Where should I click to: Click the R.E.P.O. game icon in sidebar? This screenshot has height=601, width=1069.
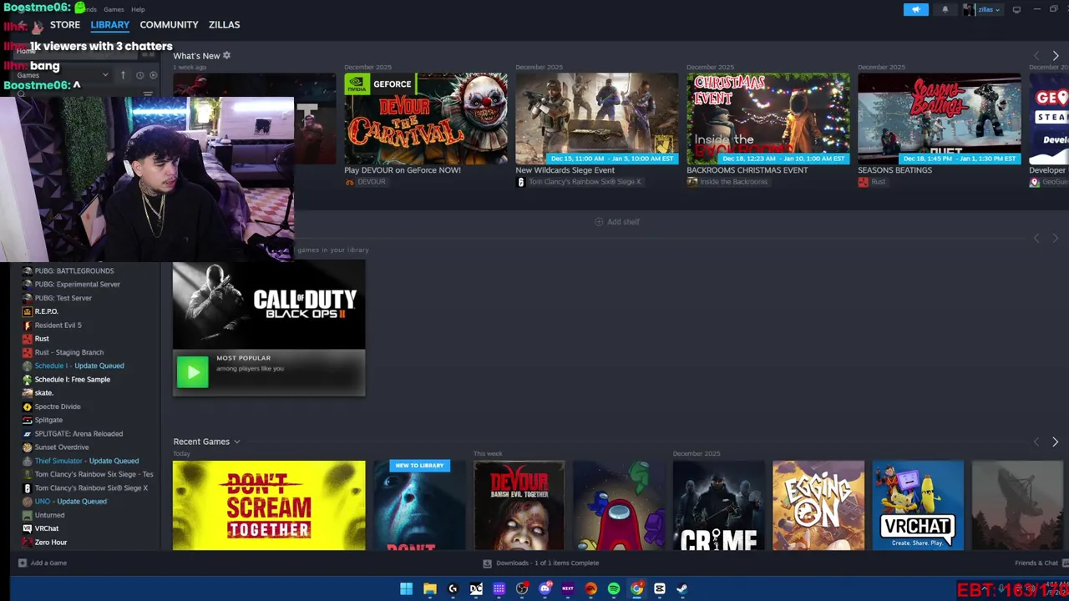click(27, 311)
